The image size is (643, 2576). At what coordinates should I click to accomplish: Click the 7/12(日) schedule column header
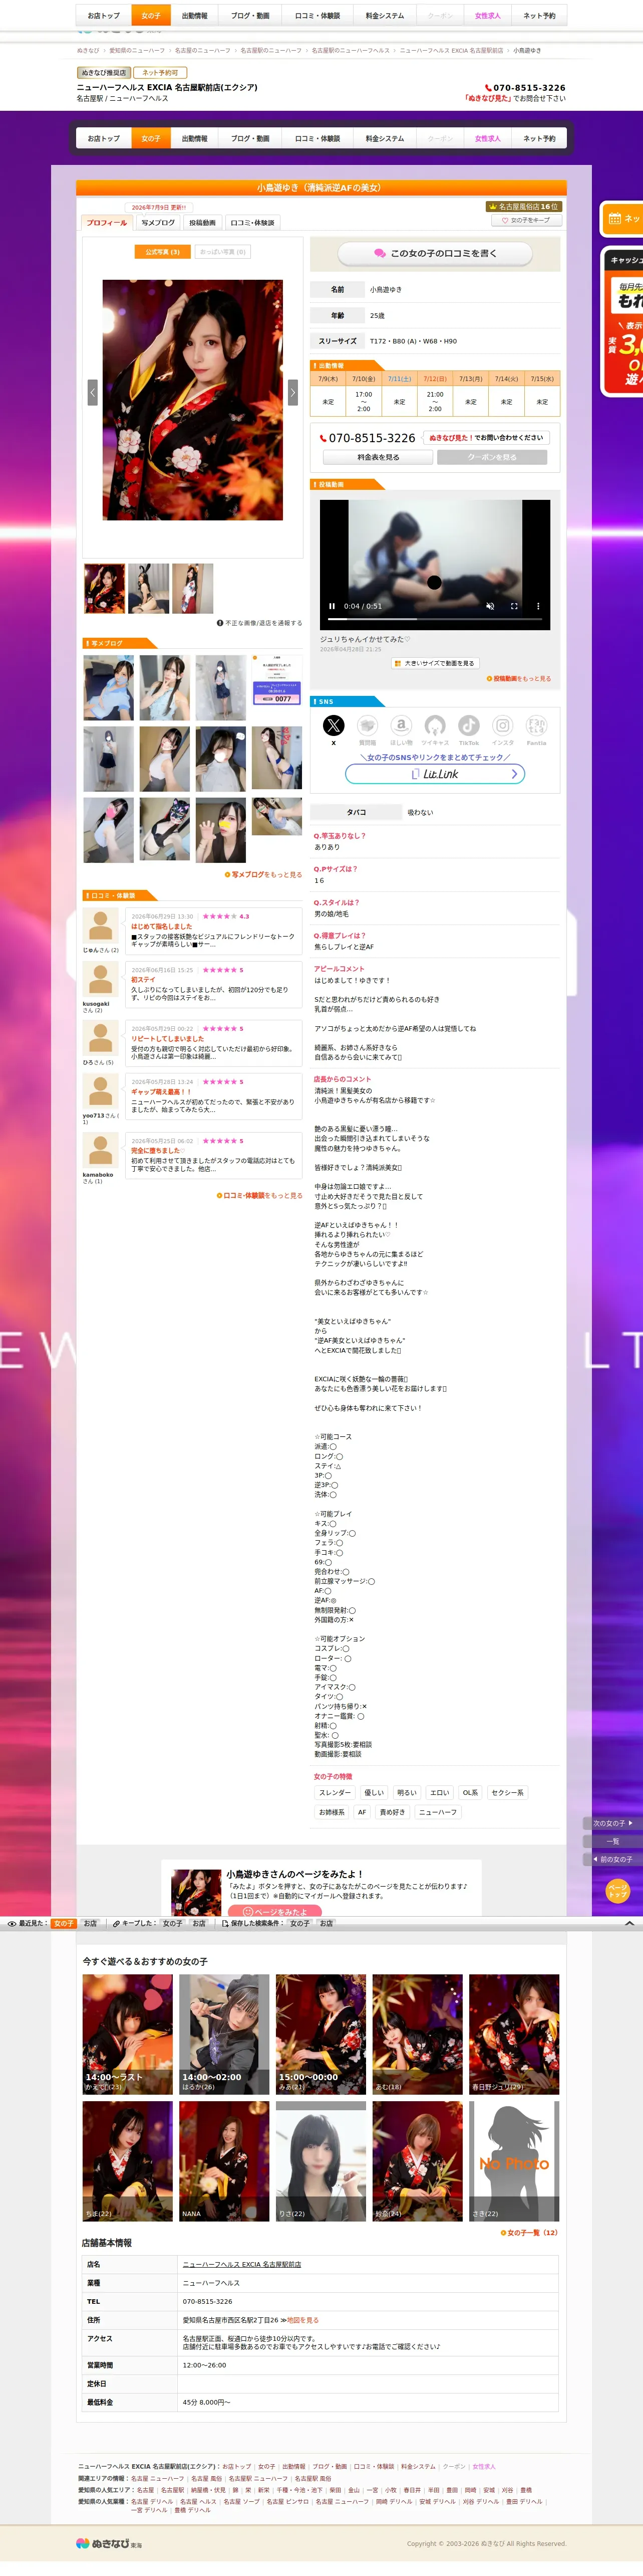[435, 379]
